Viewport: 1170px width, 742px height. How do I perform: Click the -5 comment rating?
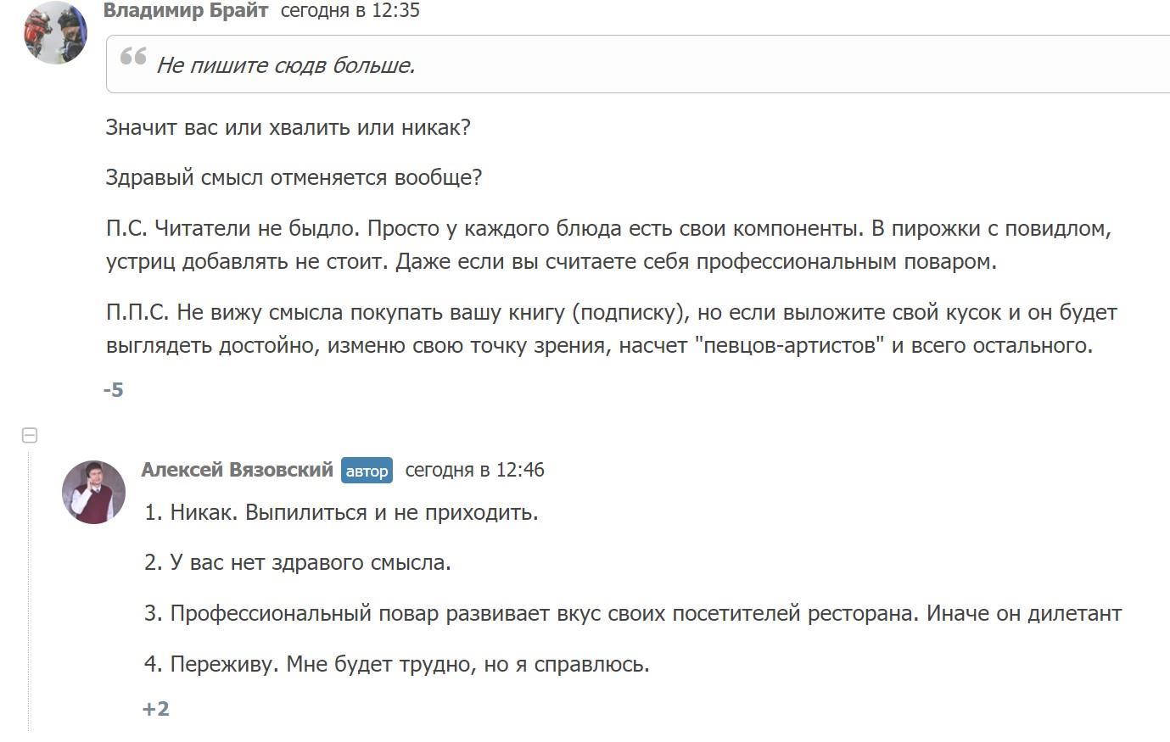[114, 390]
